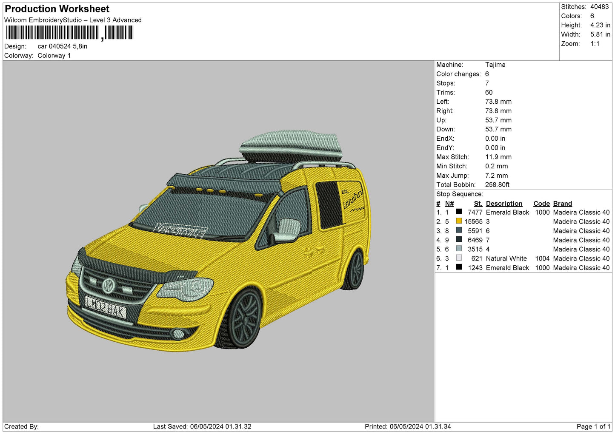The width and height of the screenshot is (615, 434).
Task: Select the Trims value "60"
Action: coord(489,93)
